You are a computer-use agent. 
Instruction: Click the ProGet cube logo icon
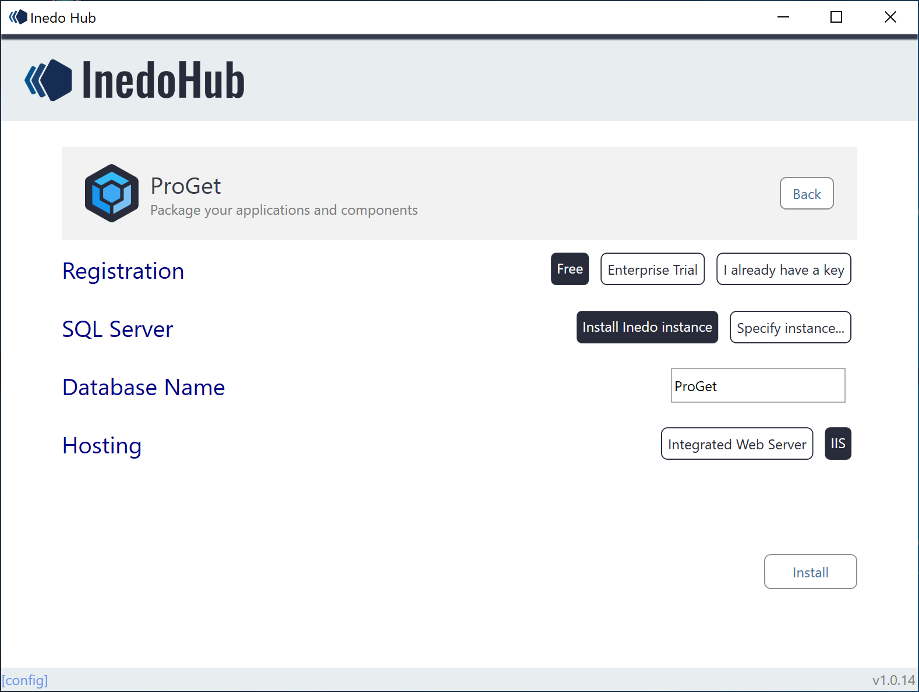(x=112, y=193)
